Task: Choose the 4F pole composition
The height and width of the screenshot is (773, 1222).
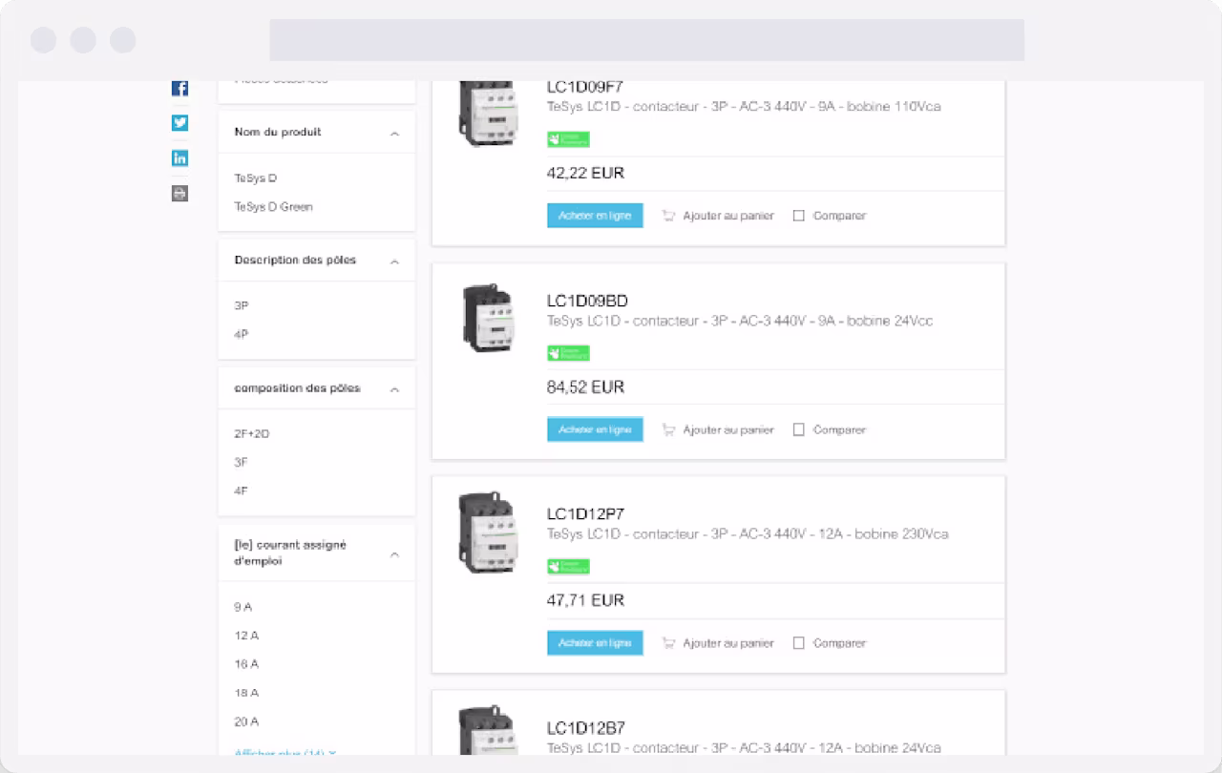Action: (242, 491)
